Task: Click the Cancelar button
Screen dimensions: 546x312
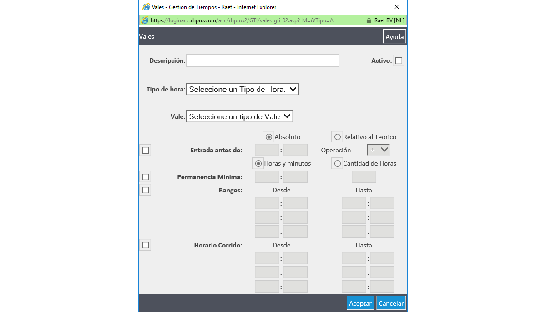Action: [x=391, y=303]
